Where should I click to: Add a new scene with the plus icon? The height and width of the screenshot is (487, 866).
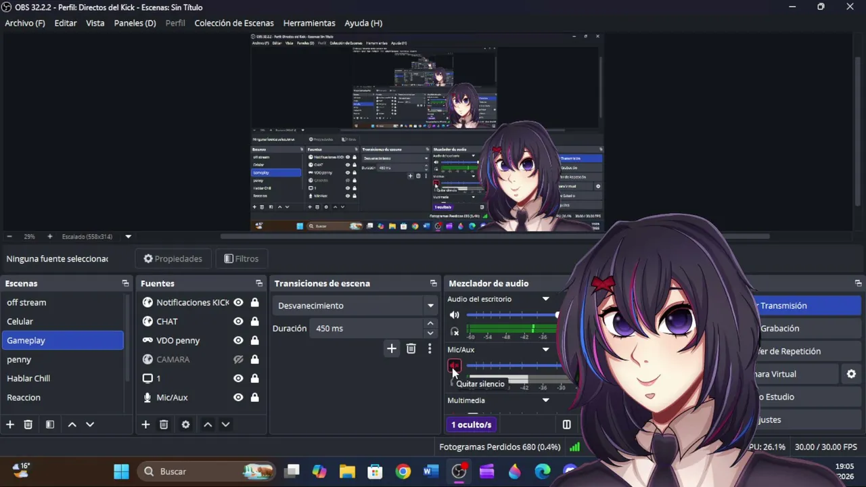10,425
